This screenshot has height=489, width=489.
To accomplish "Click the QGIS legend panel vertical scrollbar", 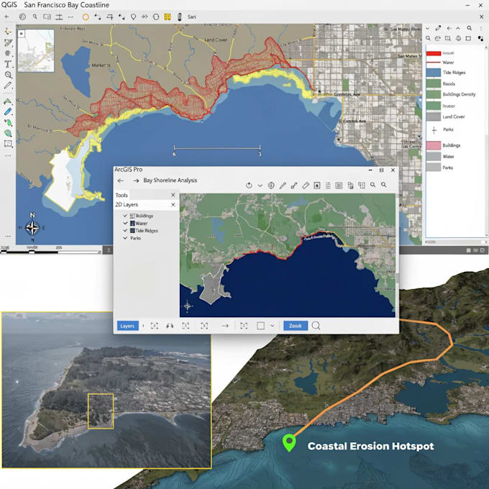I will coord(486,140).
